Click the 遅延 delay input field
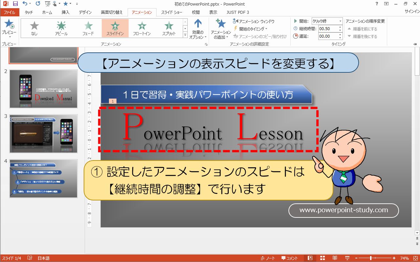The width and height of the screenshot is (420, 262). (x=328, y=36)
